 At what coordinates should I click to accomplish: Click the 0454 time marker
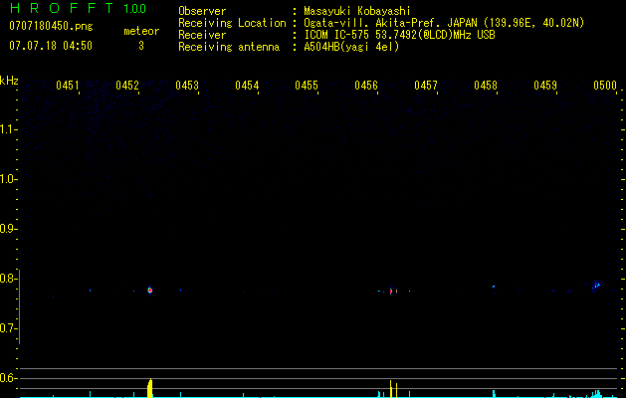[247, 86]
